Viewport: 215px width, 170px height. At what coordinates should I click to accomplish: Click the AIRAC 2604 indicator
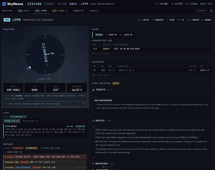coord(206,4)
